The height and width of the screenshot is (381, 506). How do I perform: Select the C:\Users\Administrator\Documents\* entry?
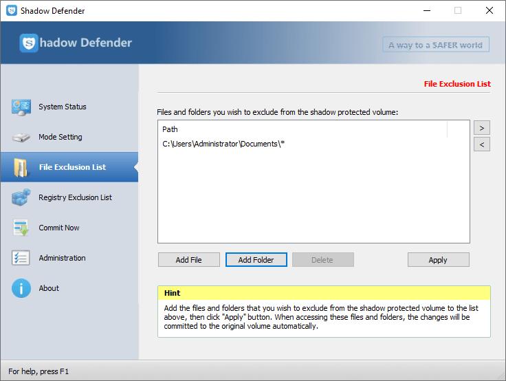coord(223,144)
